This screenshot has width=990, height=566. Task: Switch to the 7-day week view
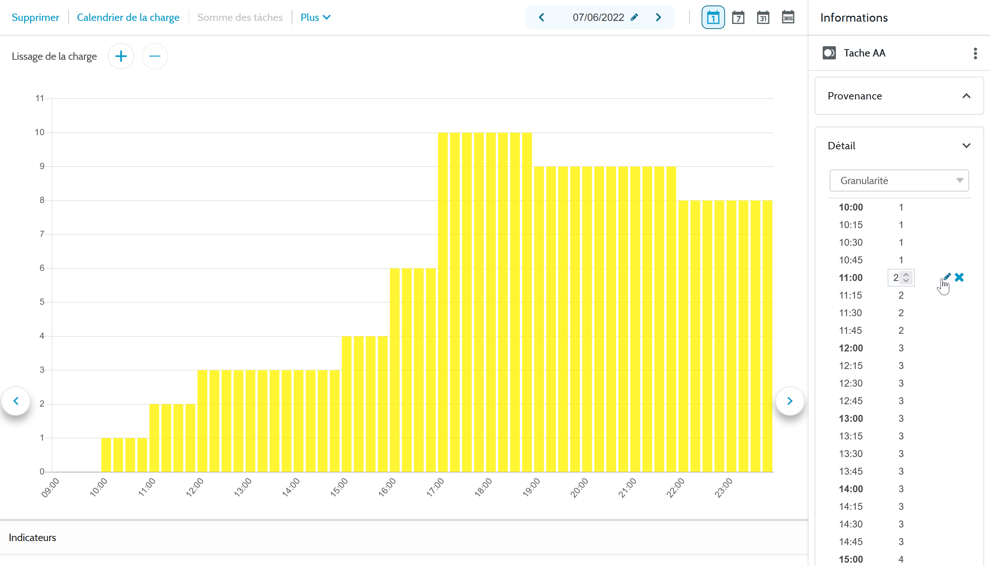tap(738, 18)
